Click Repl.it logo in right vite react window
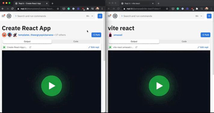The height and width of the screenshot is (113, 214). pyautogui.click(x=115, y=16)
